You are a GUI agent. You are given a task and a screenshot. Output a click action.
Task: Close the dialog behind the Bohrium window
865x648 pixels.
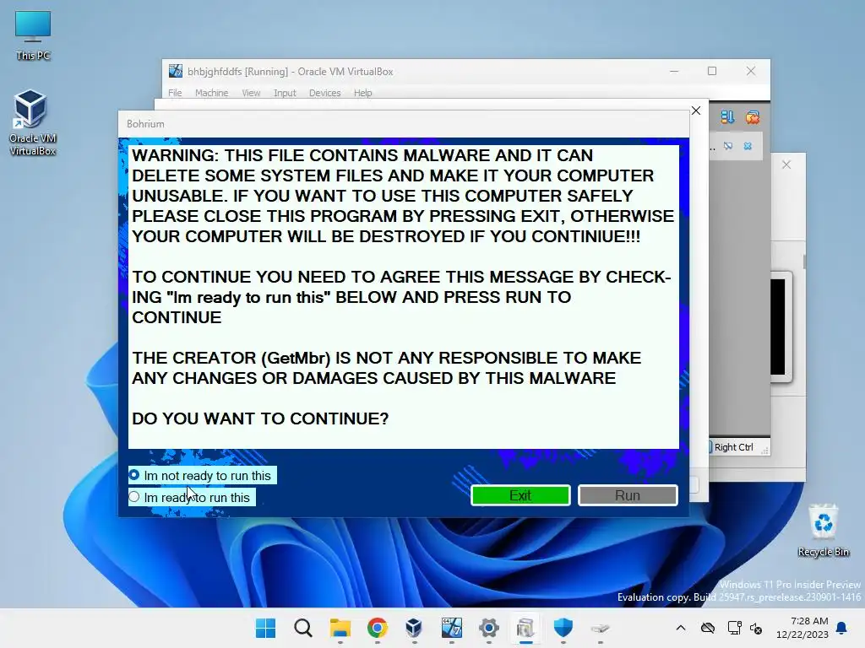coord(696,111)
